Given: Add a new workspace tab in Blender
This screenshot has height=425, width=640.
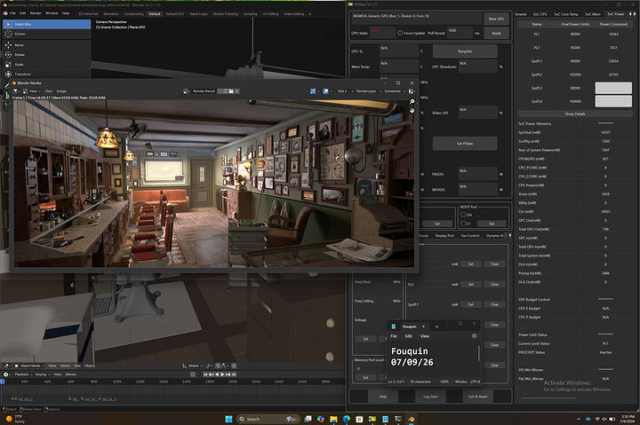Looking at the screenshot, I should click(310, 14).
